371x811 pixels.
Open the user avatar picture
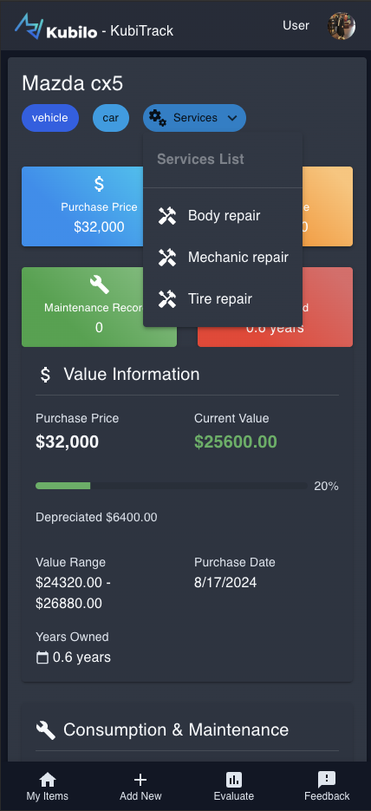342,26
